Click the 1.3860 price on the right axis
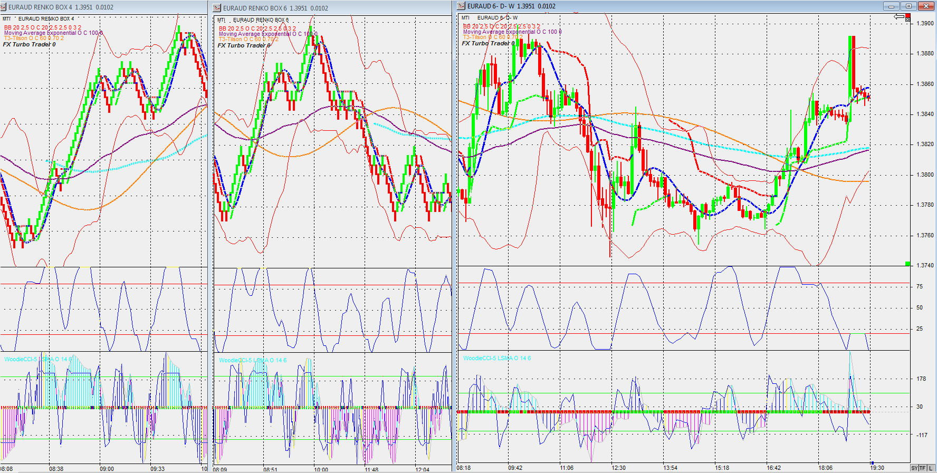 [x=925, y=84]
